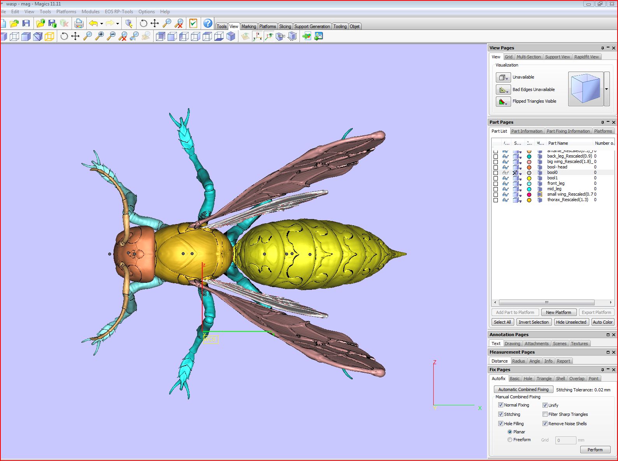Screen dimensions: 618x461
Task: Enable the Filter Sharp Triangles checkbox
Action: [x=545, y=414]
